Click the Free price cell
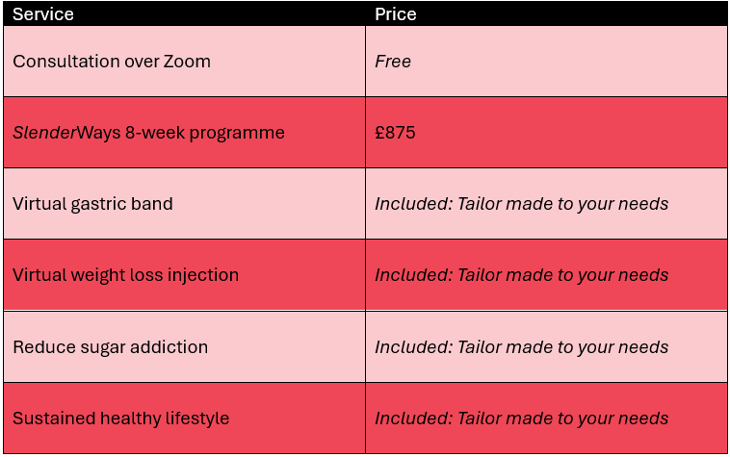This screenshot has width=730, height=457. pyautogui.click(x=393, y=62)
